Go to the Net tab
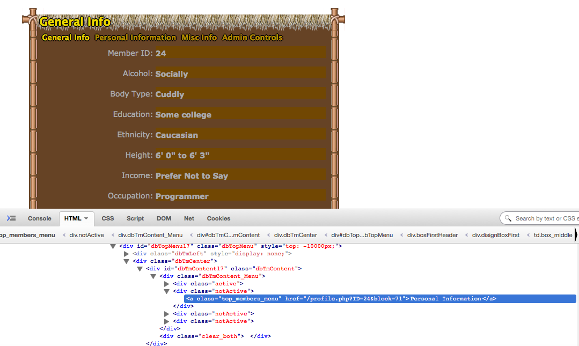579x346 pixels. pos(189,218)
